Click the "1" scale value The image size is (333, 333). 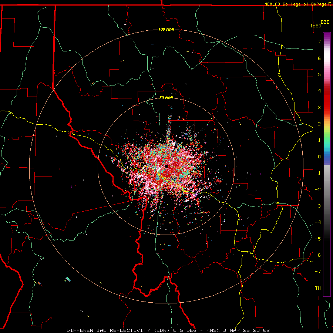[x=319, y=140]
